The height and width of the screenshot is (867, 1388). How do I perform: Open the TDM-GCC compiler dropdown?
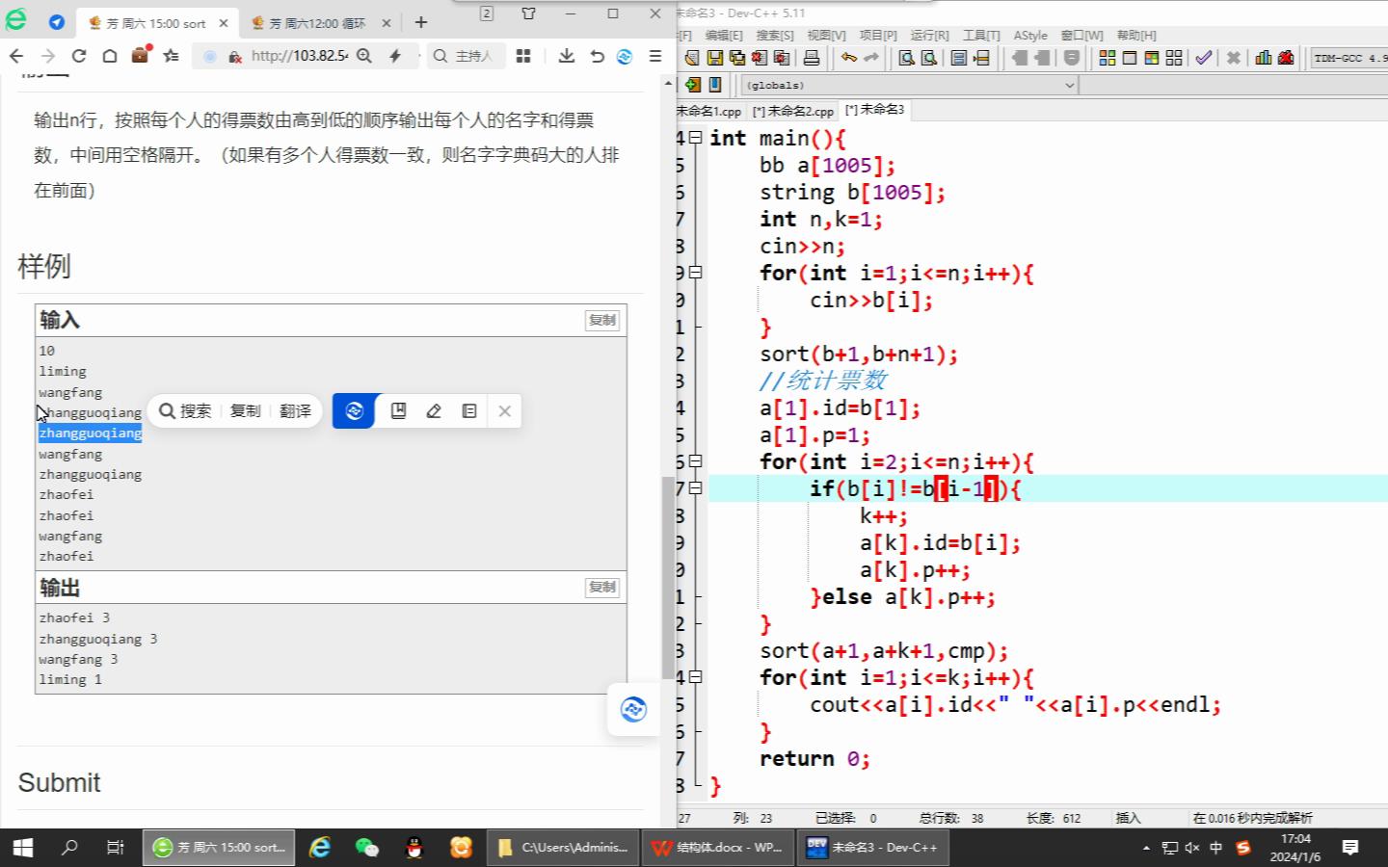[1349, 58]
